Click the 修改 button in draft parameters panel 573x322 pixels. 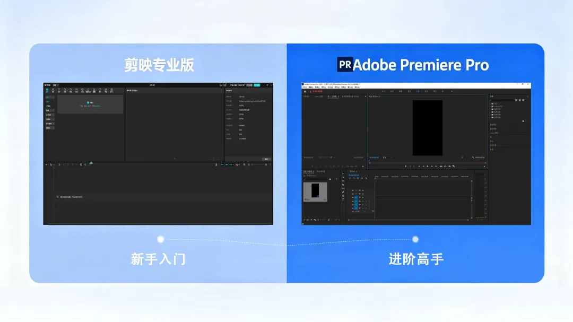coord(266,159)
